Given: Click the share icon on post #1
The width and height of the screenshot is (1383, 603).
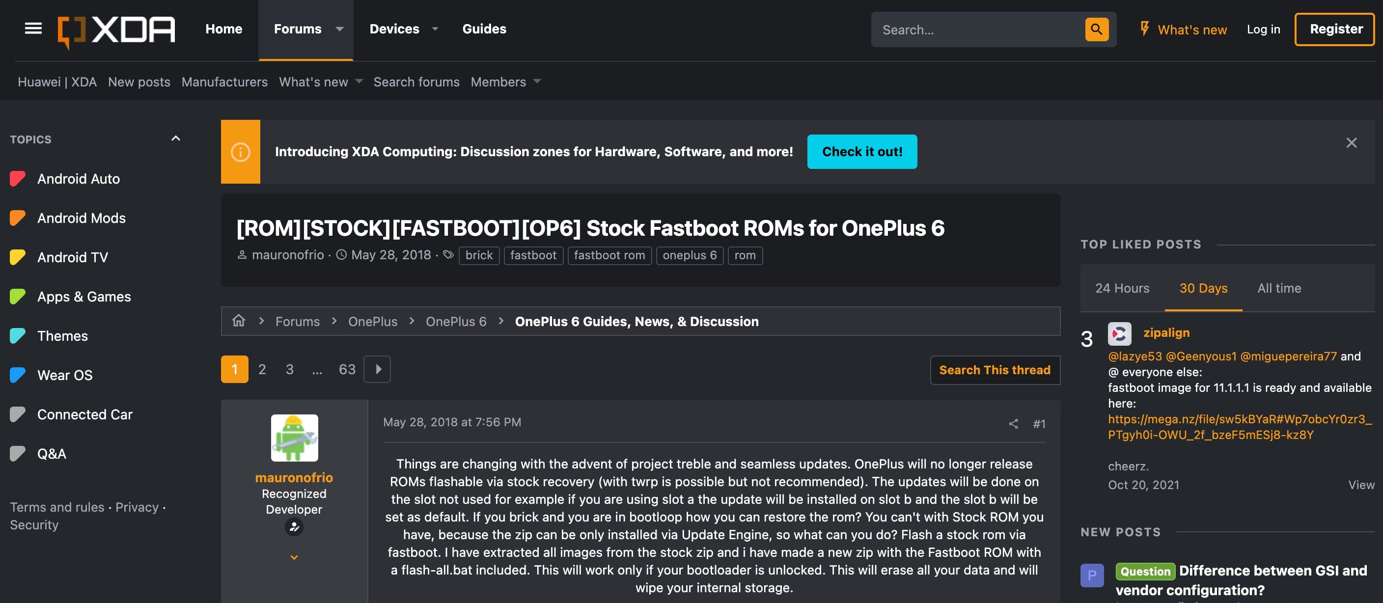Looking at the screenshot, I should pos(1013,424).
